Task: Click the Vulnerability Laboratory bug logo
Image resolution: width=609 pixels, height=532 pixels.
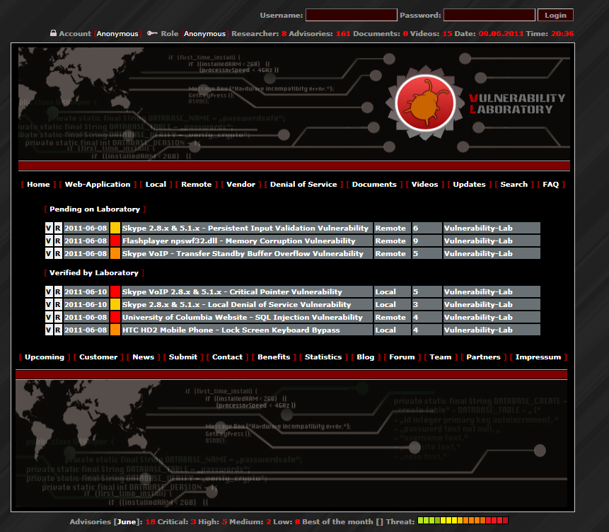Action: 425,103
